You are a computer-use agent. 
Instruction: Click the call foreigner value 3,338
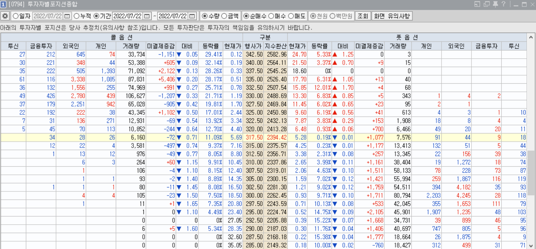coord(71,79)
